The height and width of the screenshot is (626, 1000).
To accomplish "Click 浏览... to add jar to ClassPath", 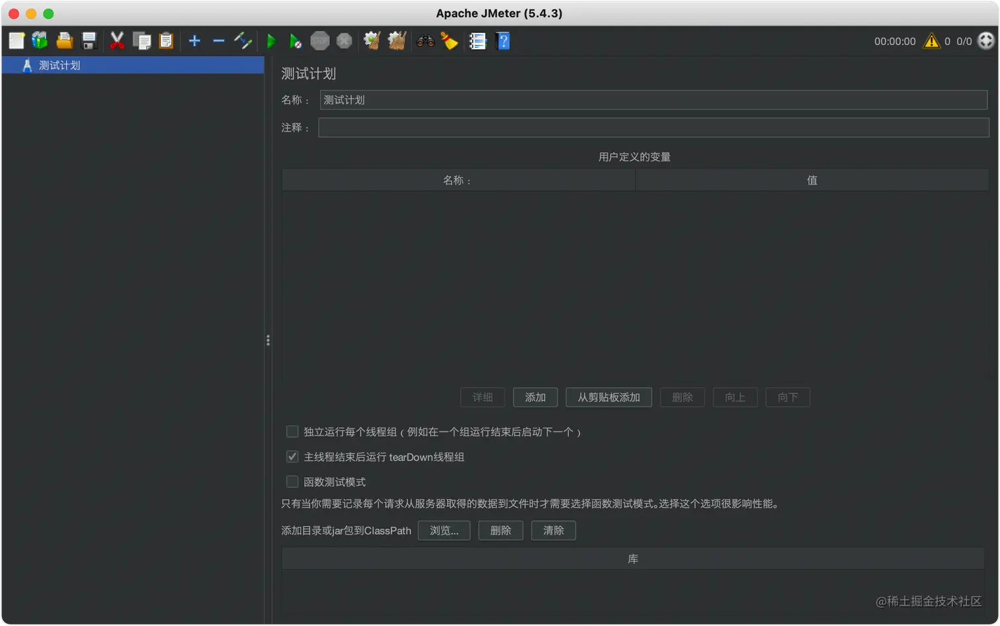I will (x=444, y=530).
